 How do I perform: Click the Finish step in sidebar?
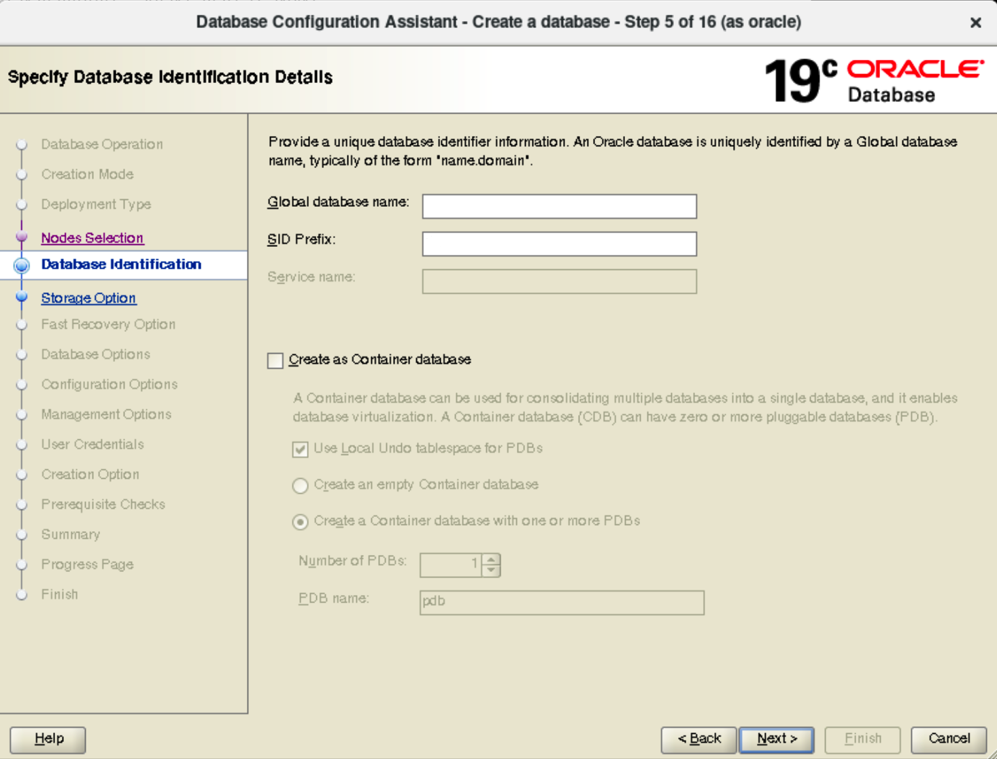point(59,594)
